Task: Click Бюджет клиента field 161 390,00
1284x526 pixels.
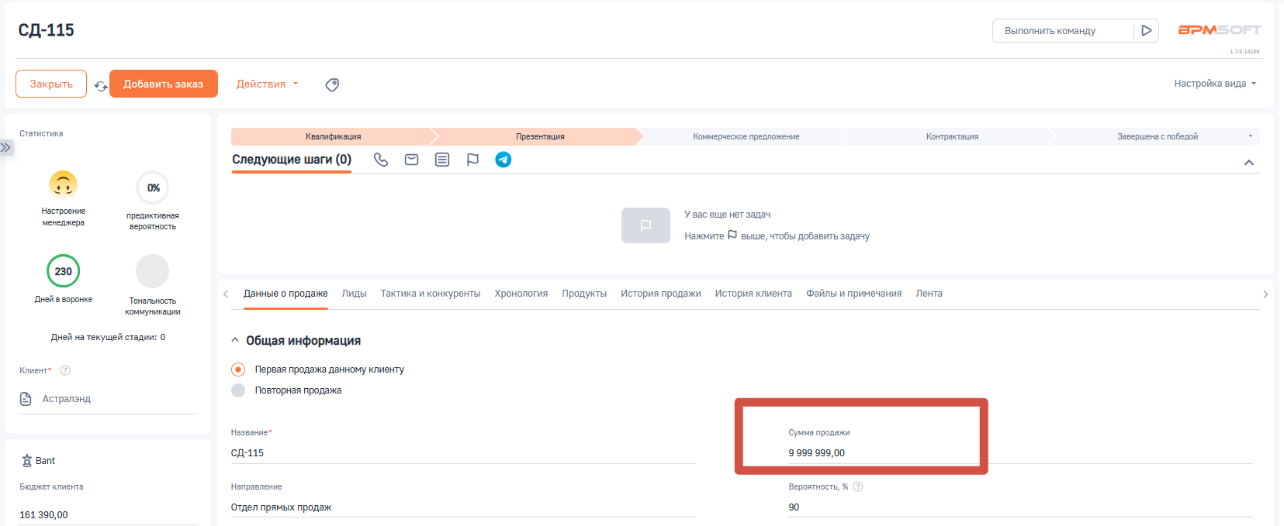Action: click(x=108, y=515)
